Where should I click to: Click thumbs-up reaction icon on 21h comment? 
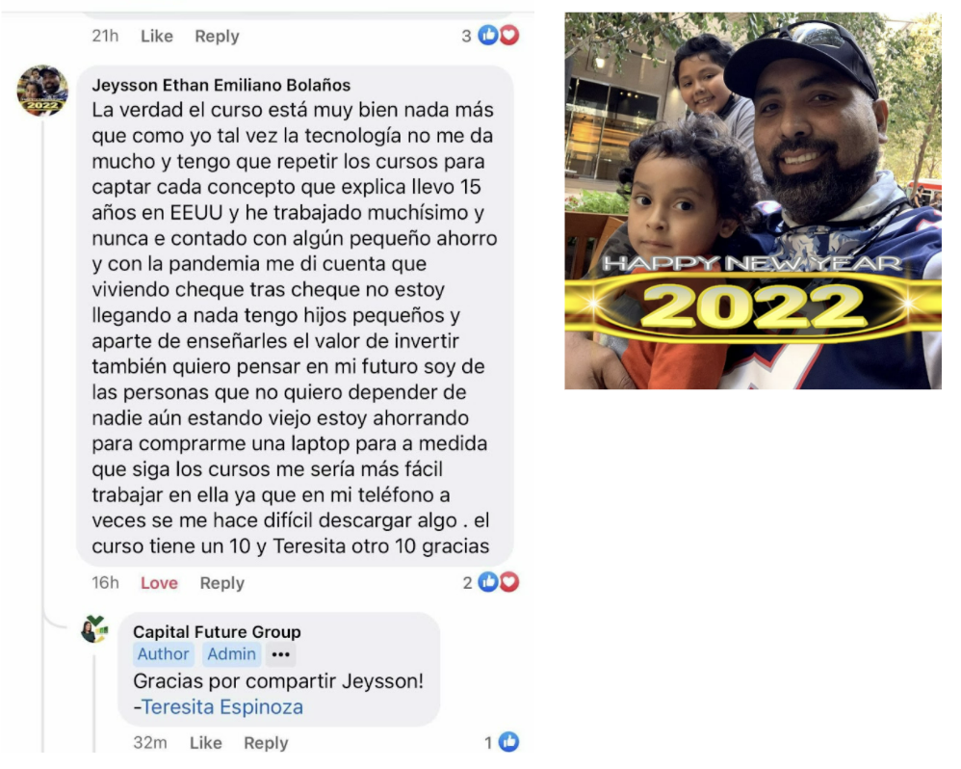click(x=488, y=36)
